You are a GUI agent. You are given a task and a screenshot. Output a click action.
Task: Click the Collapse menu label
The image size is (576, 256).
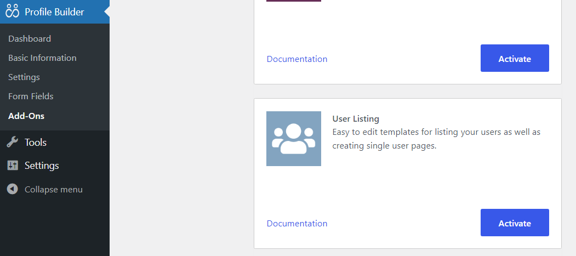[x=54, y=190]
